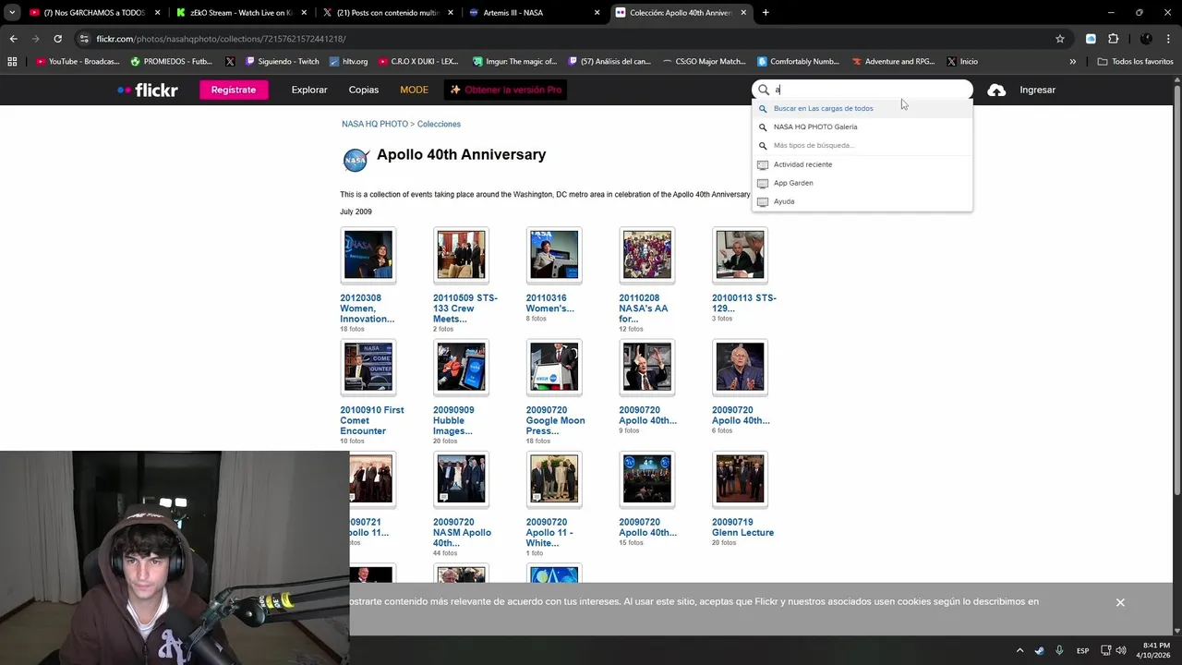Switch to the Posts con contenido multimedia tab
The height and width of the screenshot is (665, 1182).
[386, 13]
